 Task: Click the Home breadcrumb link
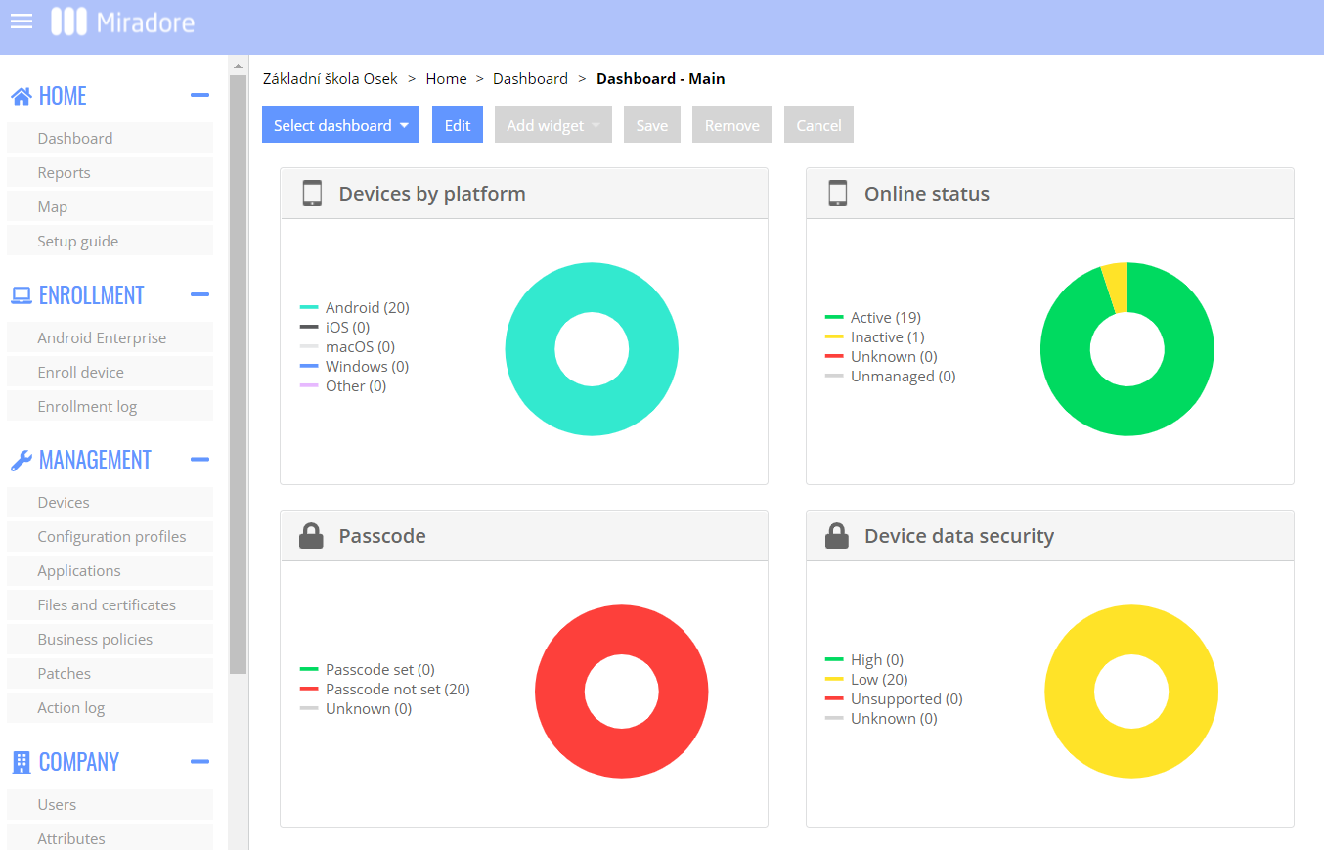click(x=446, y=79)
